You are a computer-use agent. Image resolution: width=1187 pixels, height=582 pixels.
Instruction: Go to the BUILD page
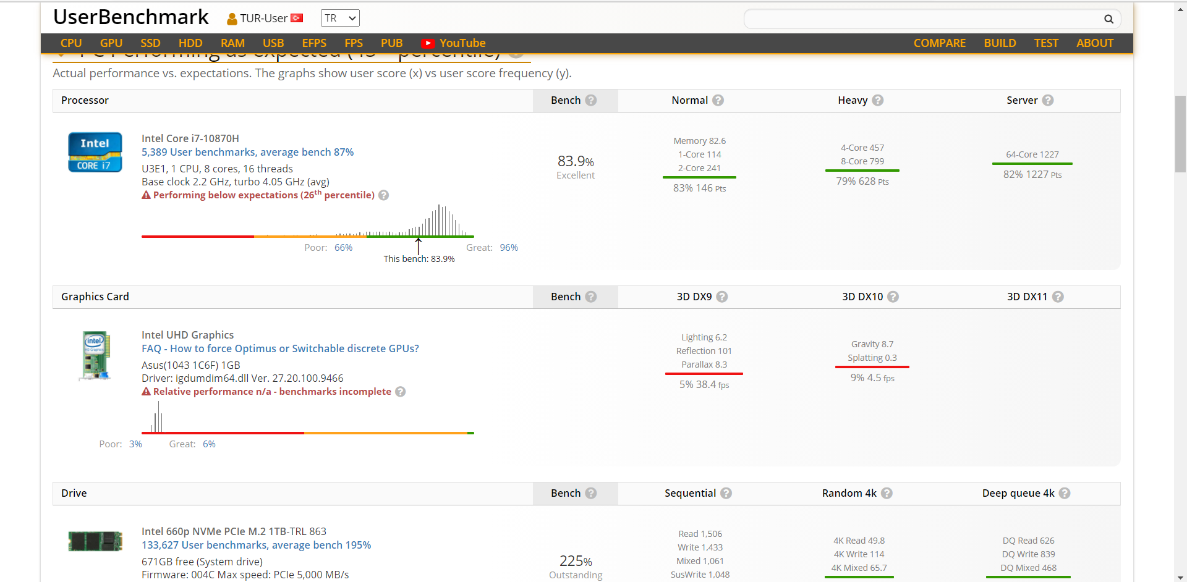pyautogui.click(x=1000, y=43)
